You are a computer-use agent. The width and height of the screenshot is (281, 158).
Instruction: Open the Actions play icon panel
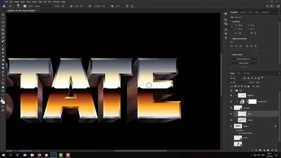(226, 14)
